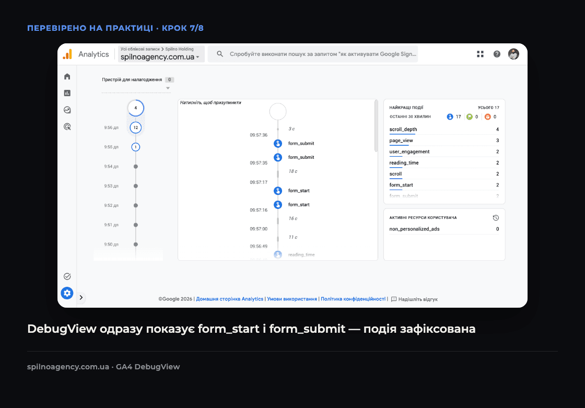Image resolution: width=585 pixels, height=408 pixels.
Task: Select the non_personalized_ads user property
Action: click(444, 229)
